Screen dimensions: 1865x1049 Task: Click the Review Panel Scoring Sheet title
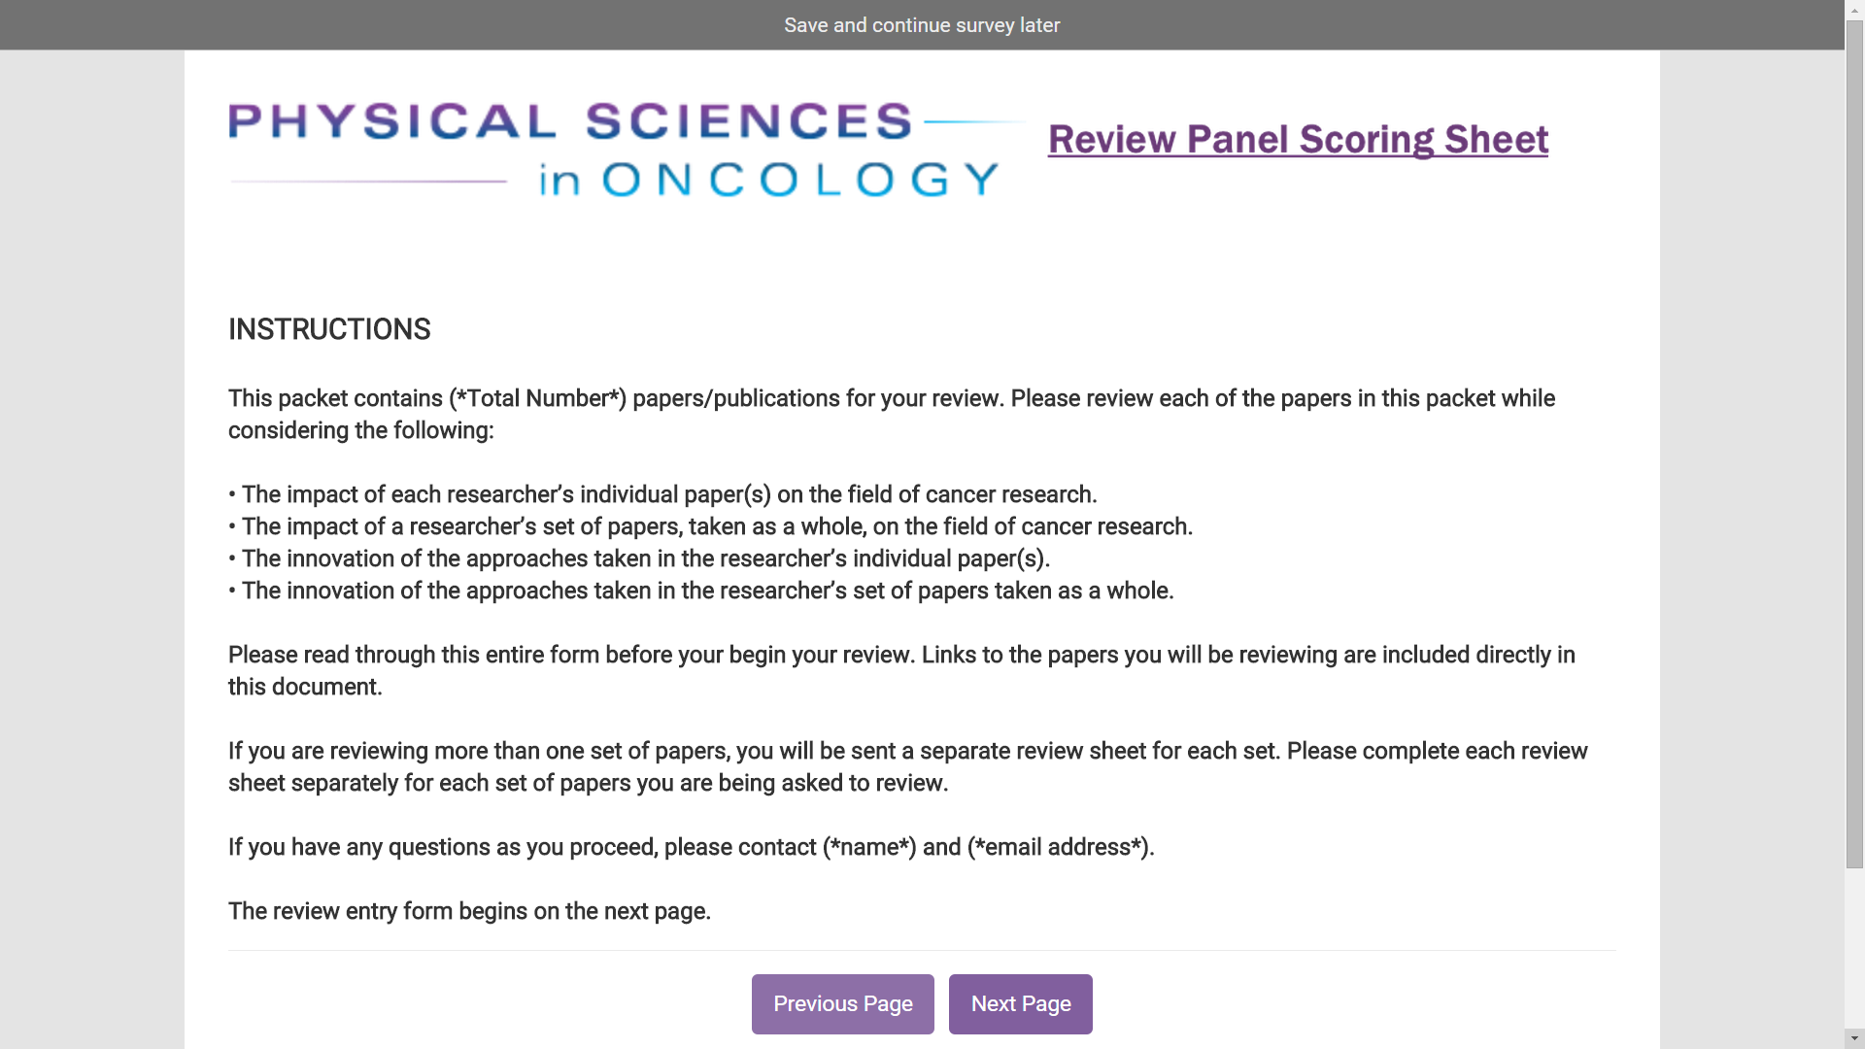pyautogui.click(x=1298, y=140)
